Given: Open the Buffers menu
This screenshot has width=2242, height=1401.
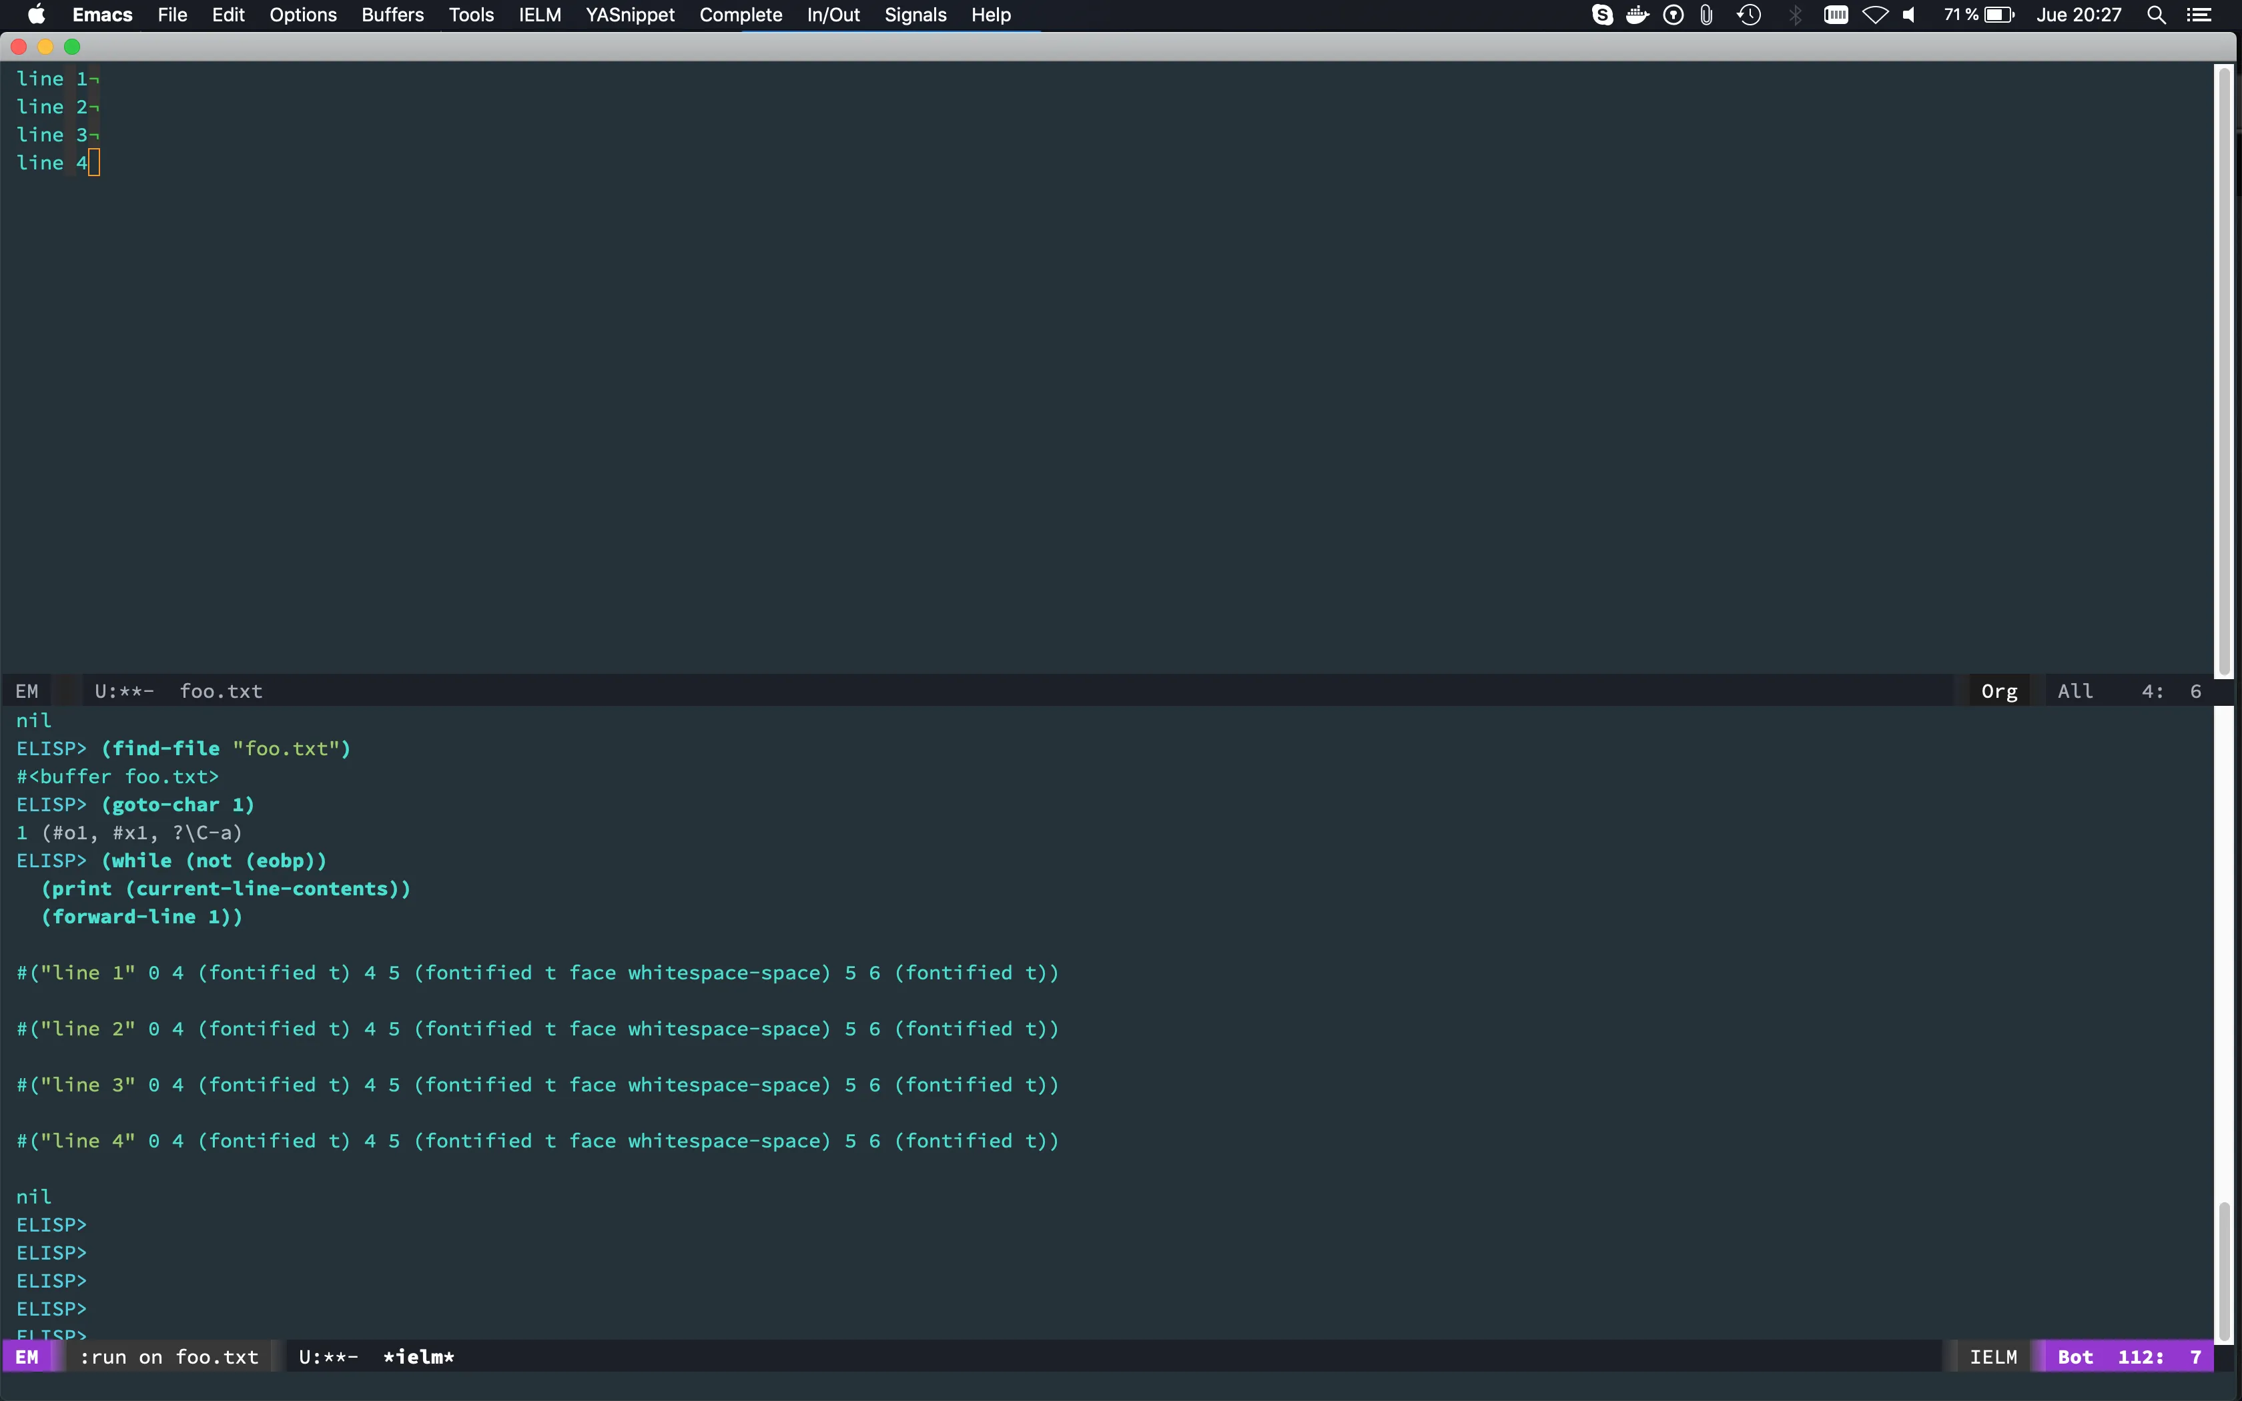Looking at the screenshot, I should click(392, 15).
